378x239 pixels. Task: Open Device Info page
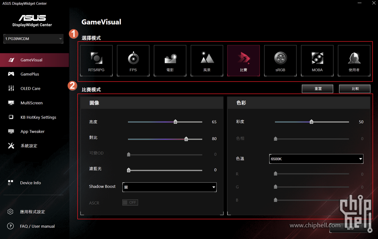(30, 183)
